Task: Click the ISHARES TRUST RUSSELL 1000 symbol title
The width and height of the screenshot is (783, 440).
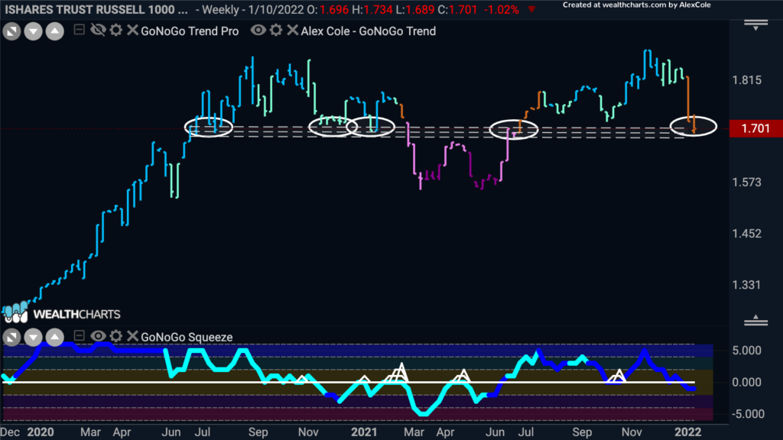Action: [96, 9]
